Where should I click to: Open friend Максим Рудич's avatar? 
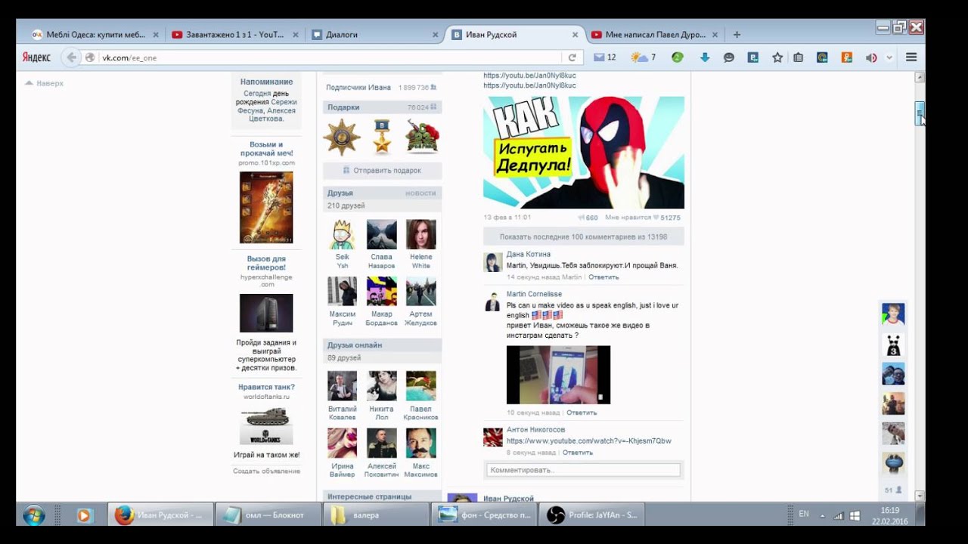[343, 291]
